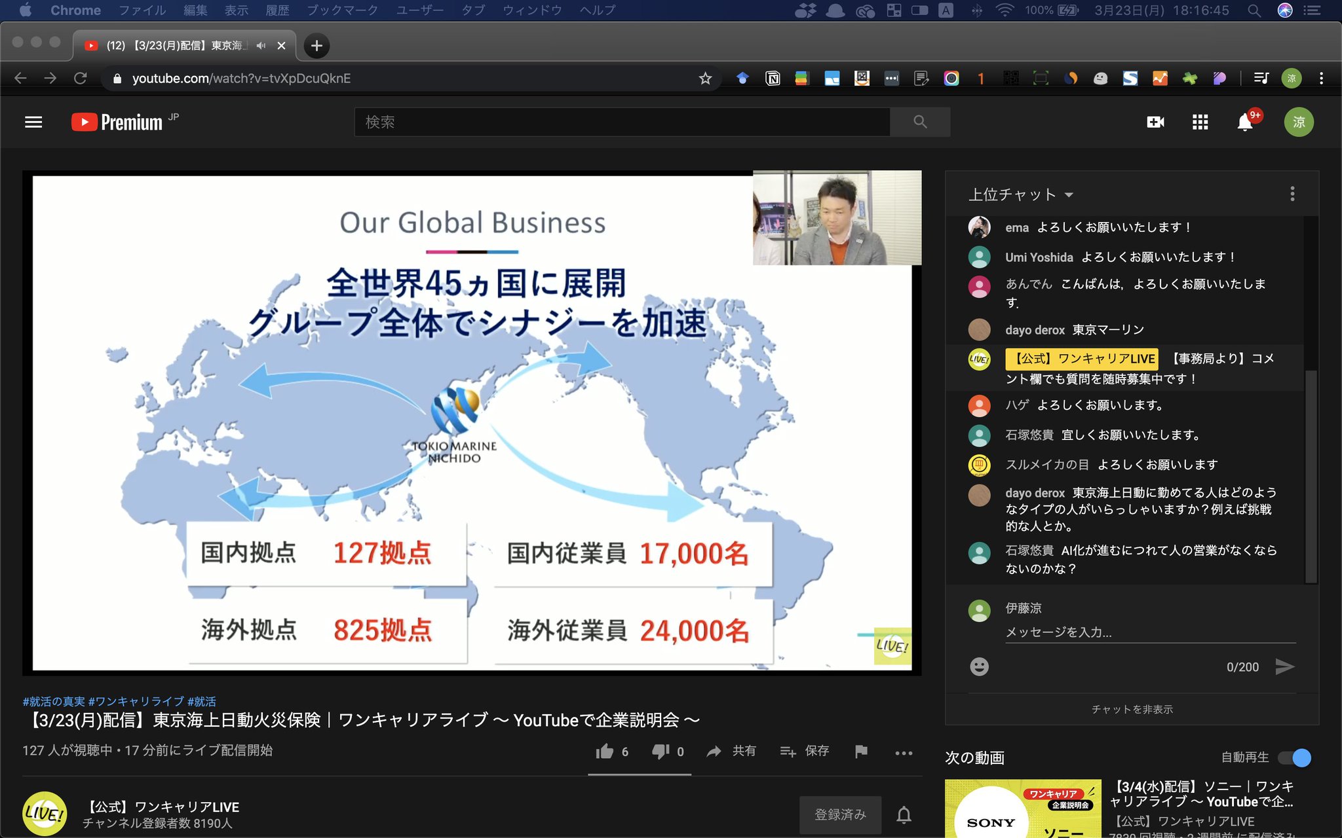The width and height of the screenshot is (1342, 838).
Task: Open the Apple menu
Action: coord(26,10)
